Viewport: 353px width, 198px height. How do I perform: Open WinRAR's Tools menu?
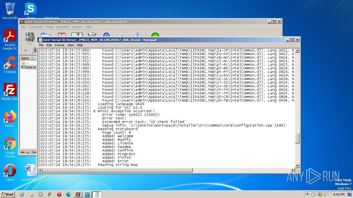point(50,27)
